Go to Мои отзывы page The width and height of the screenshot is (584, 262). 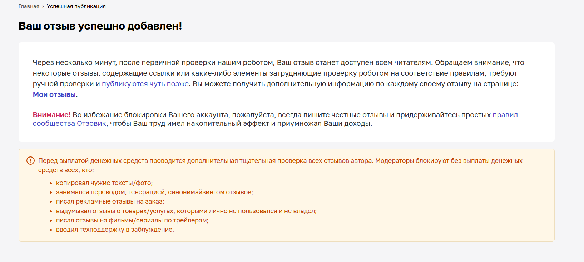54,94
